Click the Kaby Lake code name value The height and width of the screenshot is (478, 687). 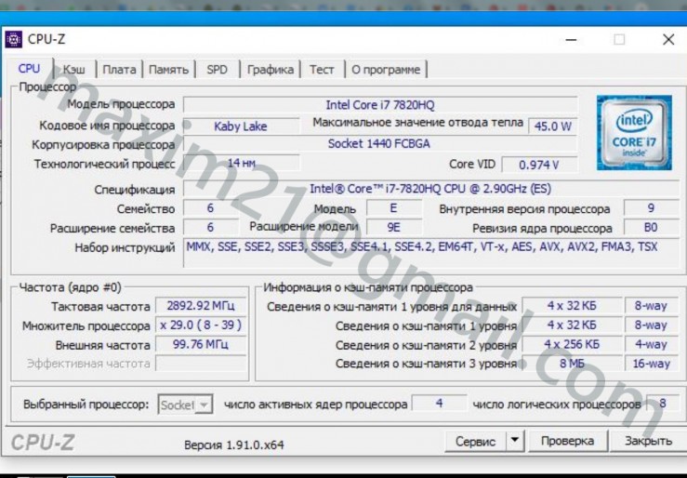coord(241,126)
